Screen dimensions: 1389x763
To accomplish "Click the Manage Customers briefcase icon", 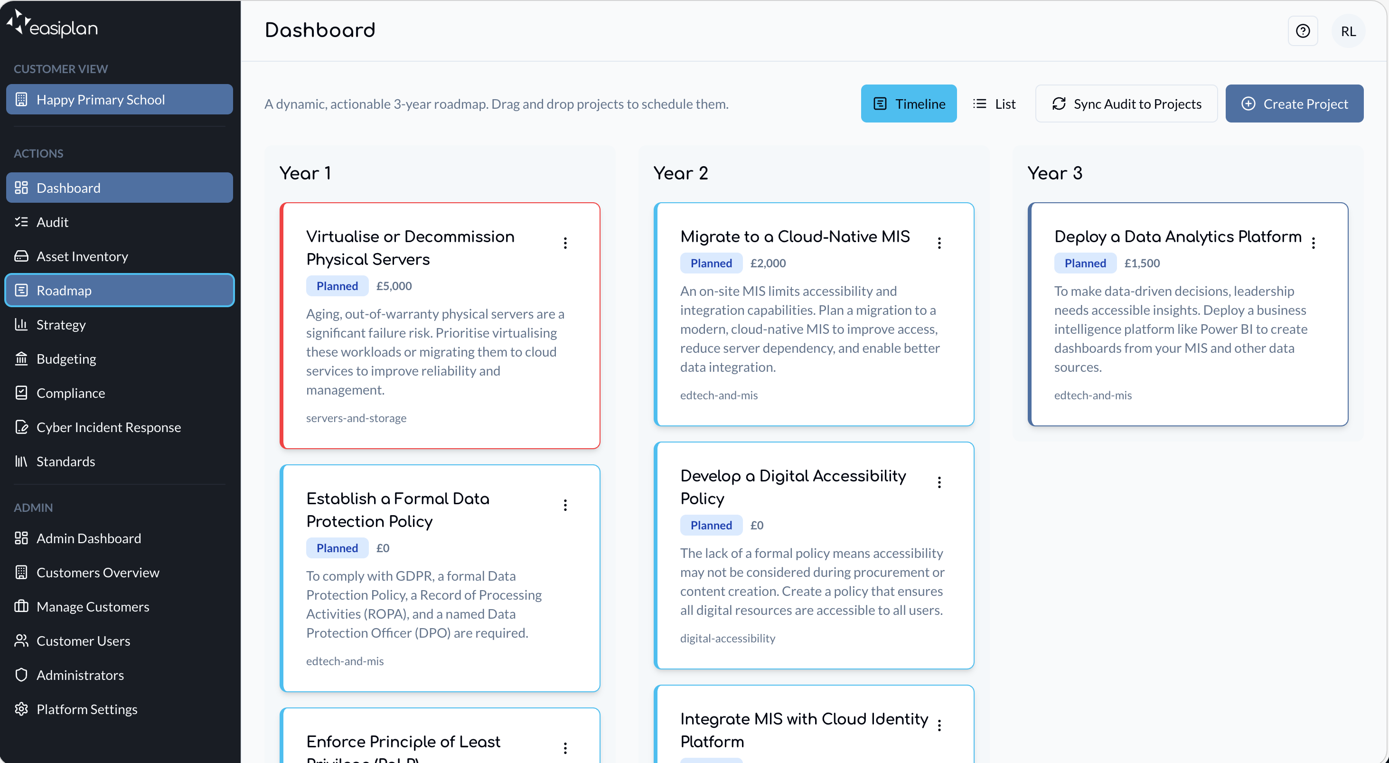I will (21, 607).
